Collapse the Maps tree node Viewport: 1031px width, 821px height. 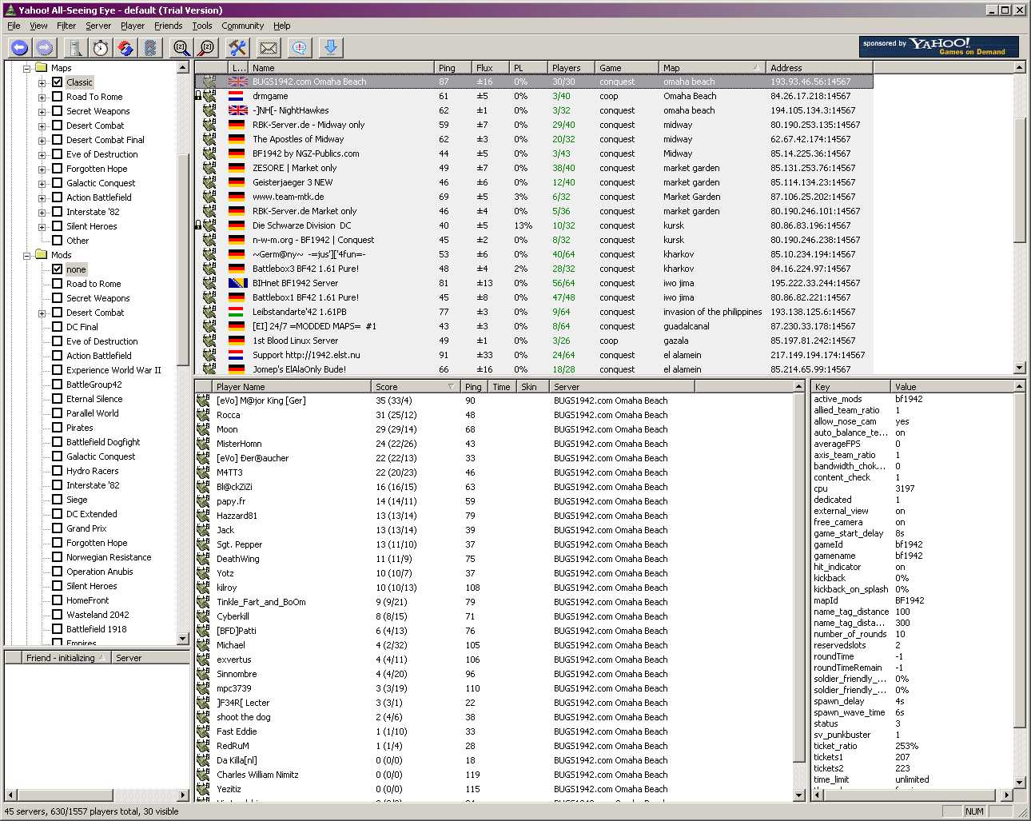click(x=26, y=68)
